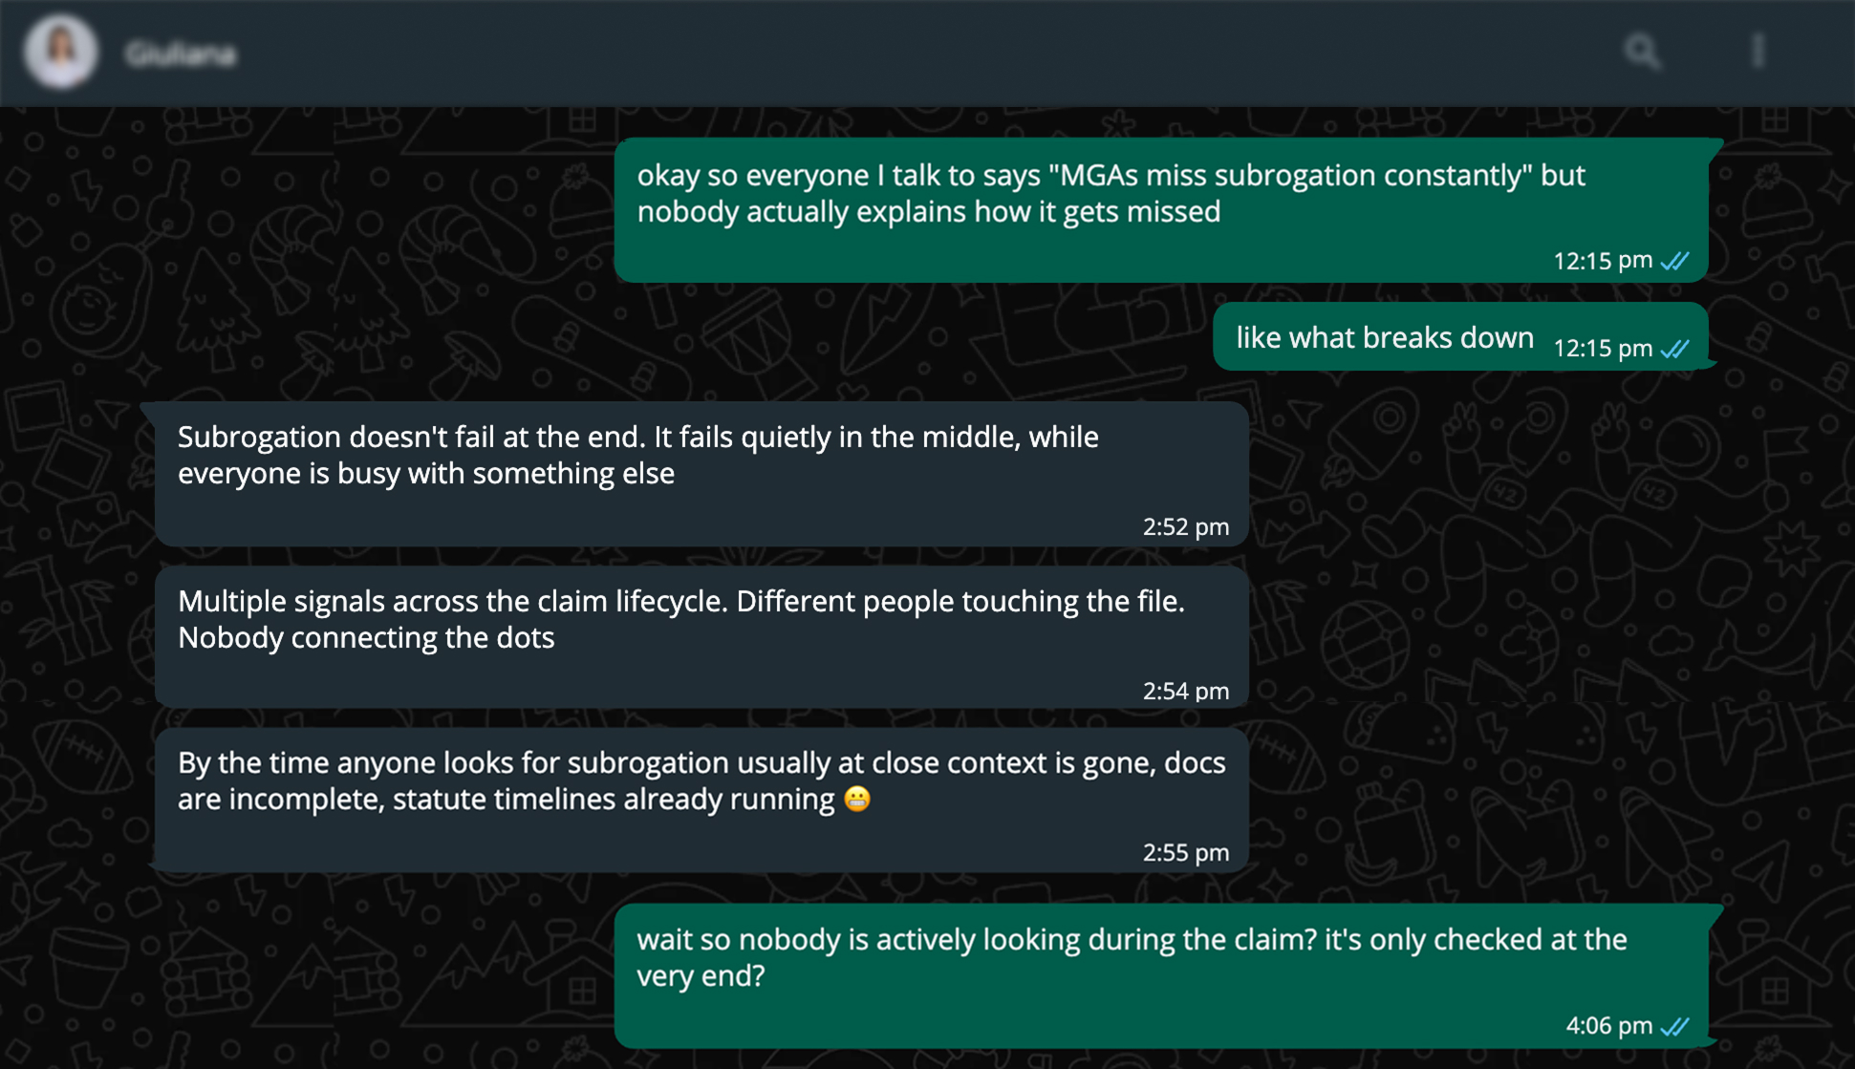
Task: Open search in the chat header
Action: coord(1642,52)
